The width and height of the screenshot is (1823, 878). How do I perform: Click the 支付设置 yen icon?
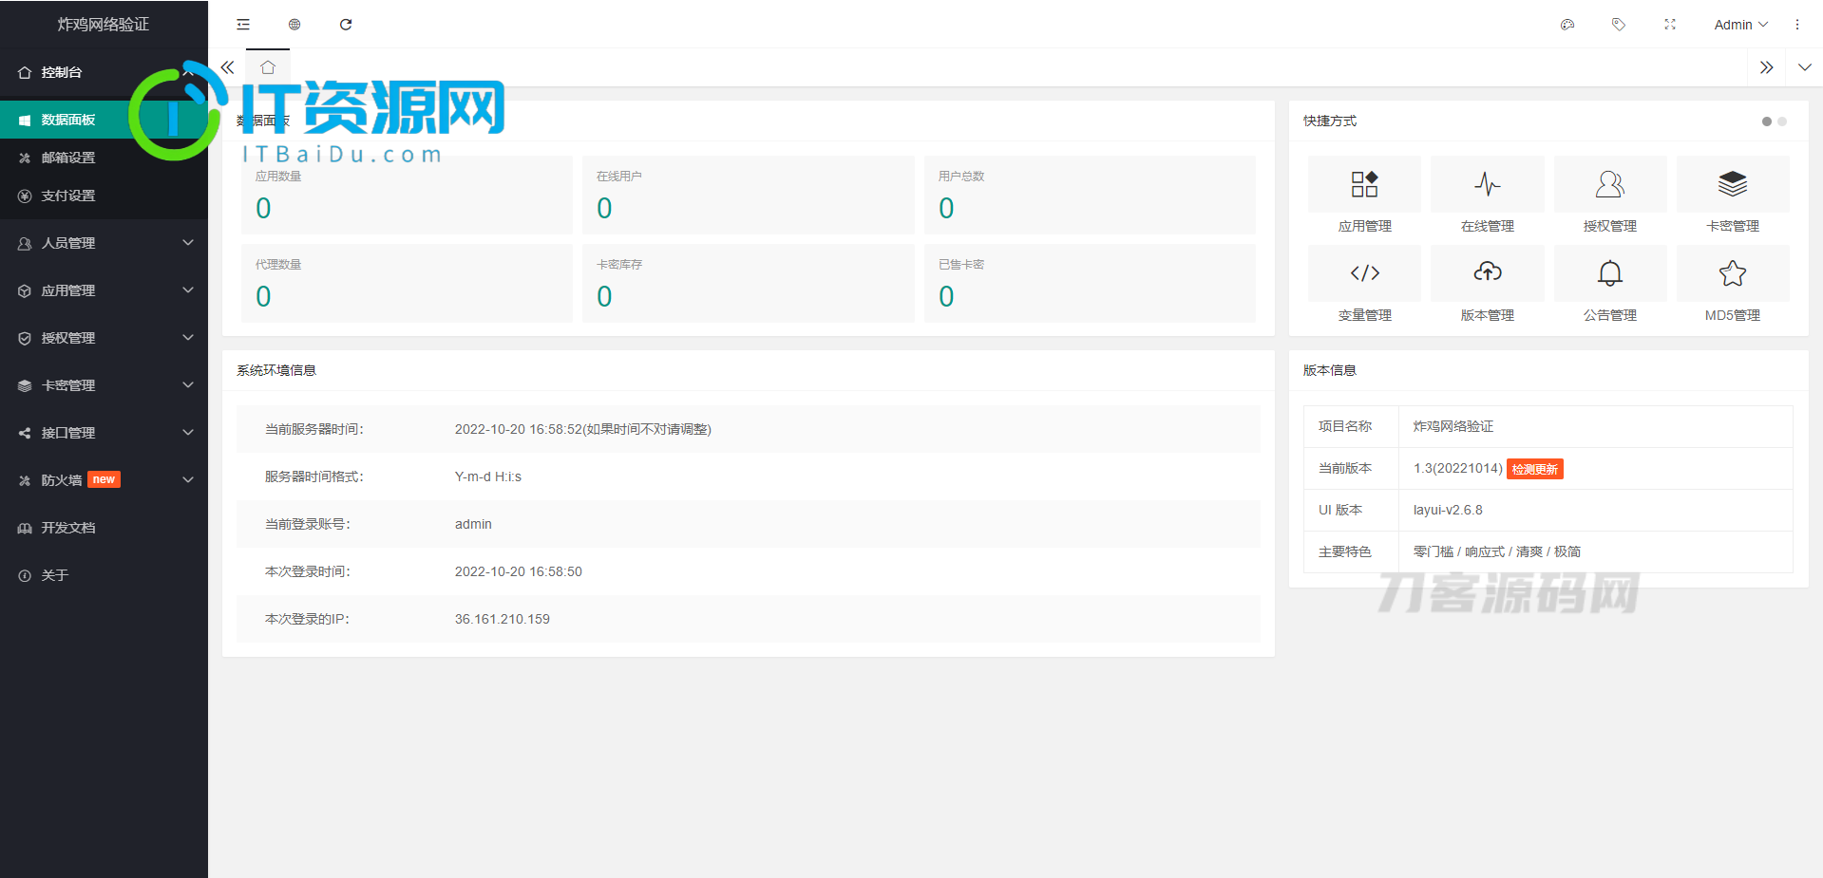[x=25, y=196]
